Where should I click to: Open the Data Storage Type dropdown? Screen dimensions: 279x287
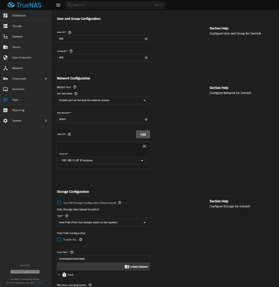103,223
